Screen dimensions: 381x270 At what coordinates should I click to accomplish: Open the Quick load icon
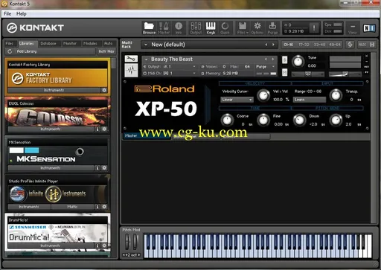click(x=225, y=28)
